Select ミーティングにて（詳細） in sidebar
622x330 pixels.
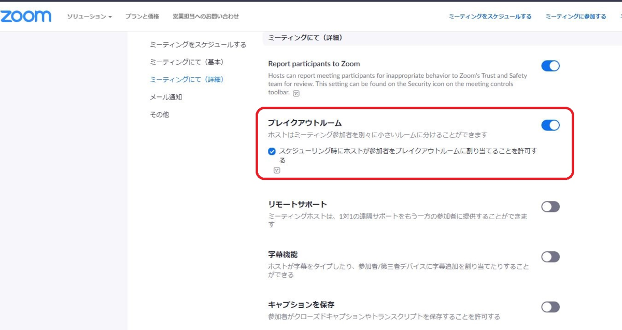[x=187, y=80]
